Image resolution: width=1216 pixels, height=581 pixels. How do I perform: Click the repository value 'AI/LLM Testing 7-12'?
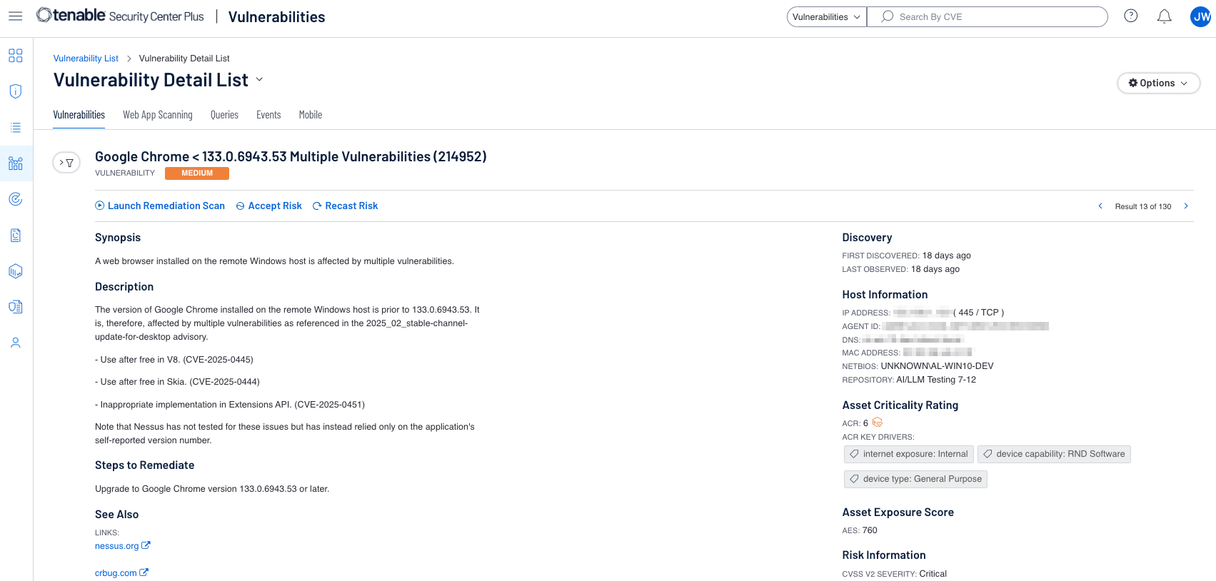coord(936,380)
